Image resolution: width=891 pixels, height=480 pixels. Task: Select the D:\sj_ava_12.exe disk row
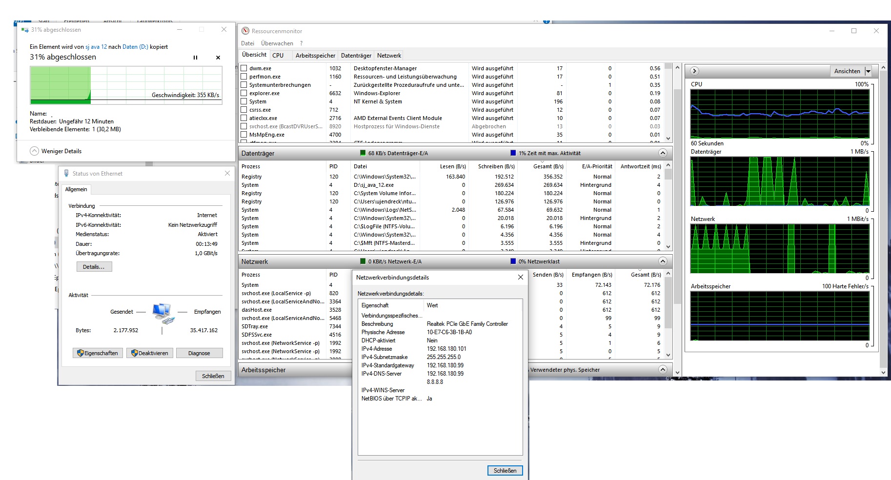[451, 185]
